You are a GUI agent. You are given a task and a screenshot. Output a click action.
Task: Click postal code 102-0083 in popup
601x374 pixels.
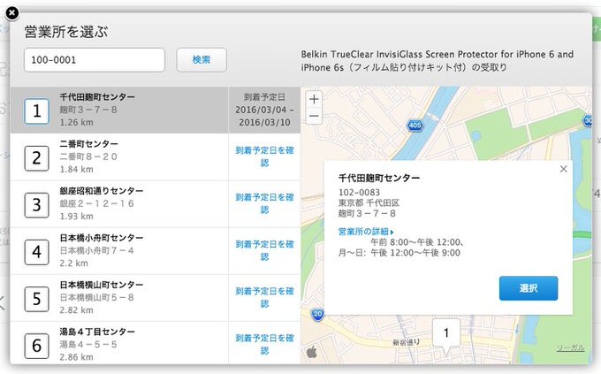[359, 192]
